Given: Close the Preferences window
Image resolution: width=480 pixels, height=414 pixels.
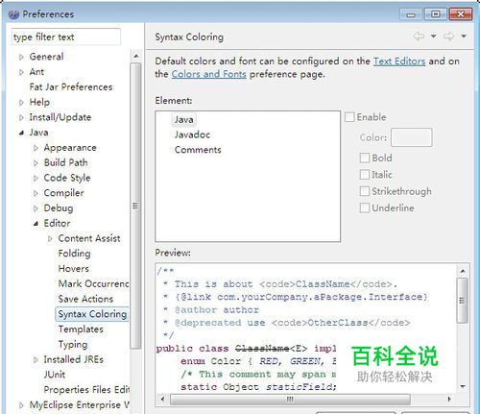Looking at the screenshot, I should [x=461, y=14].
